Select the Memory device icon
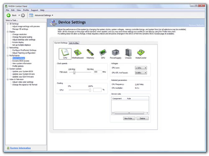This screenshot has height=156, width=209. [90, 54]
